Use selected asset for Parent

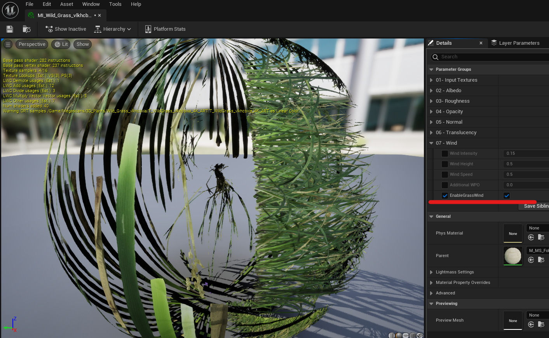pyautogui.click(x=531, y=260)
